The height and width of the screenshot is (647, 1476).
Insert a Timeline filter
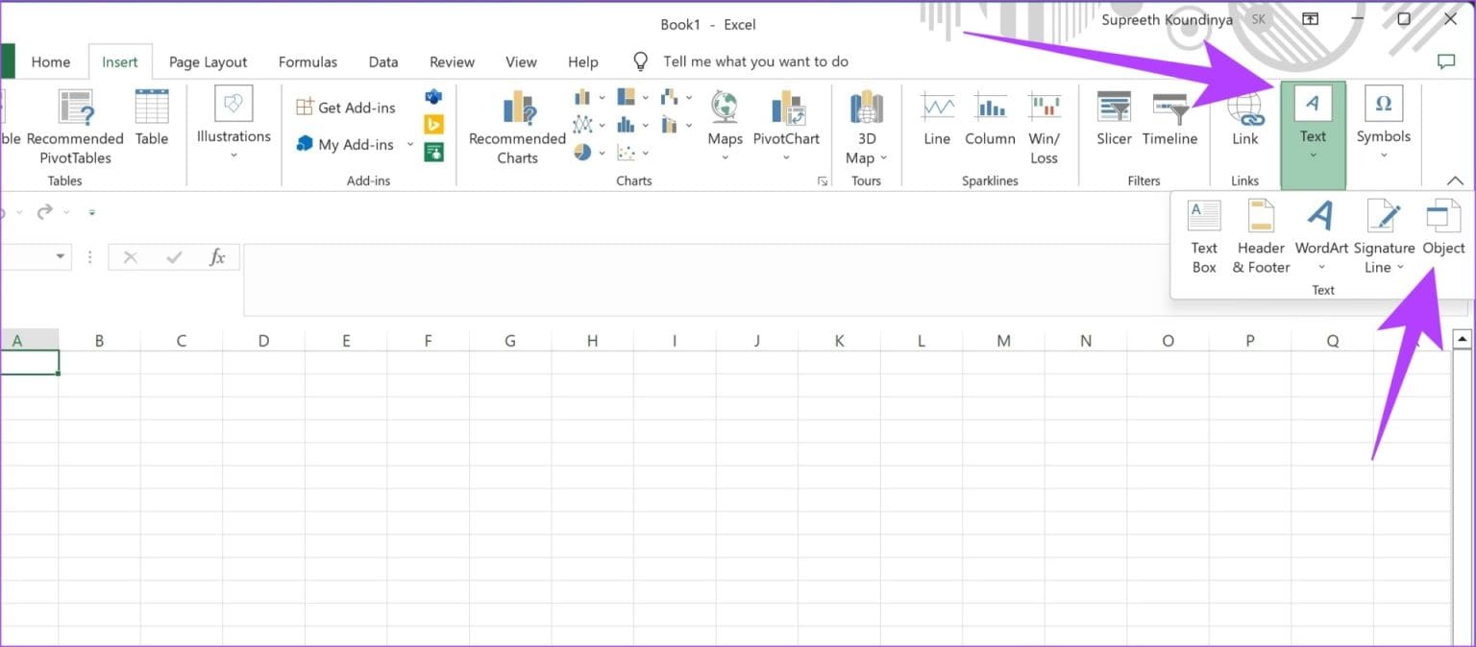pyautogui.click(x=1169, y=120)
